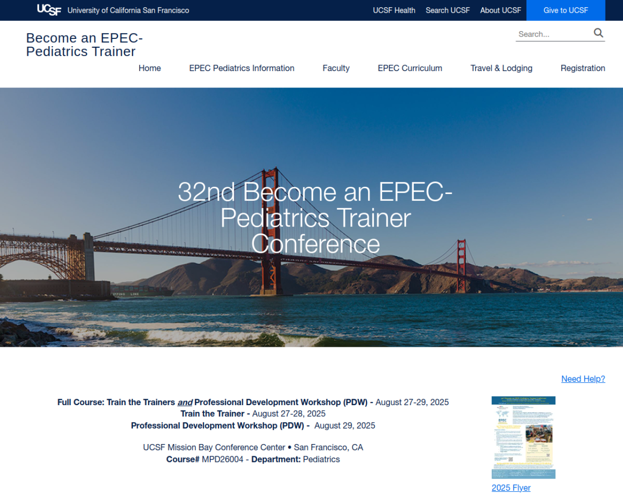This screenshot has width=623, height=498.
Task: Open the About UCSF link
Action: [x=500, y=10]
